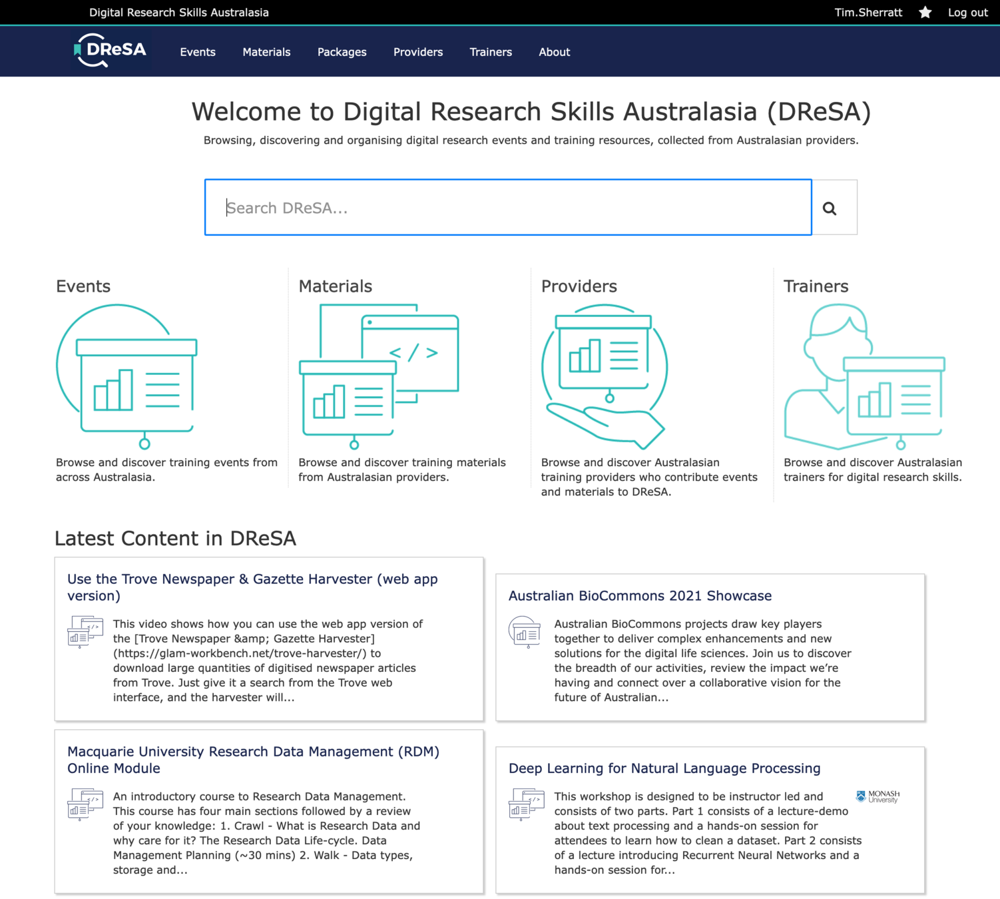Click 'Australasian training providers who contribute' description
This screenshot has width=1000, height=899.
(649, 477)
